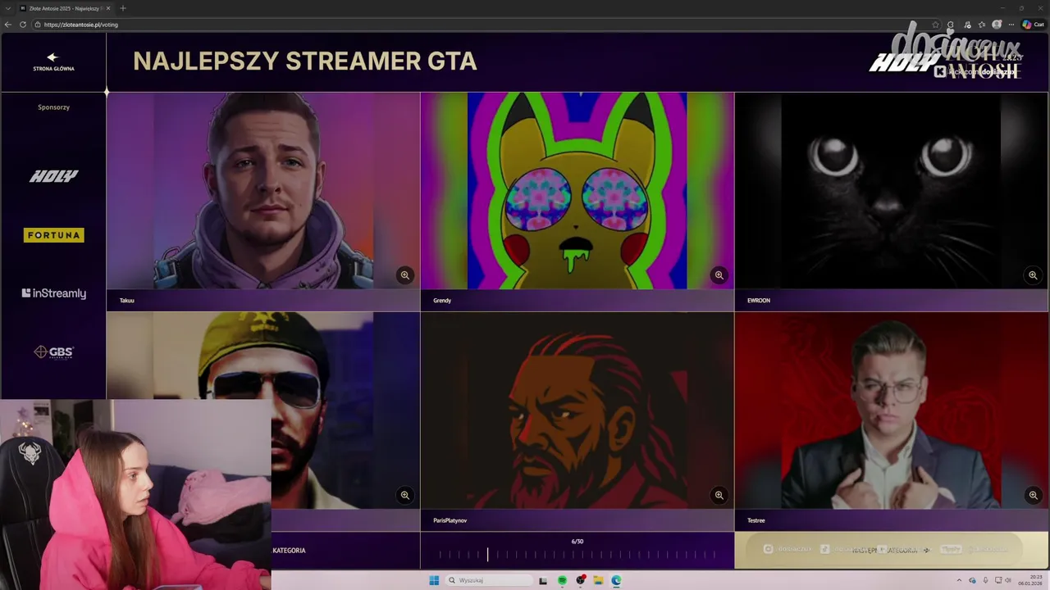This screenshot has height=590, width=1050.
Task: Open inStreamly sponsor logo
Action: (x=53, y=293)
